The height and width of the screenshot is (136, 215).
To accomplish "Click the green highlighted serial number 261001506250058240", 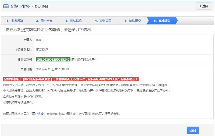I will pyautogui.click(x=53, y=59).
